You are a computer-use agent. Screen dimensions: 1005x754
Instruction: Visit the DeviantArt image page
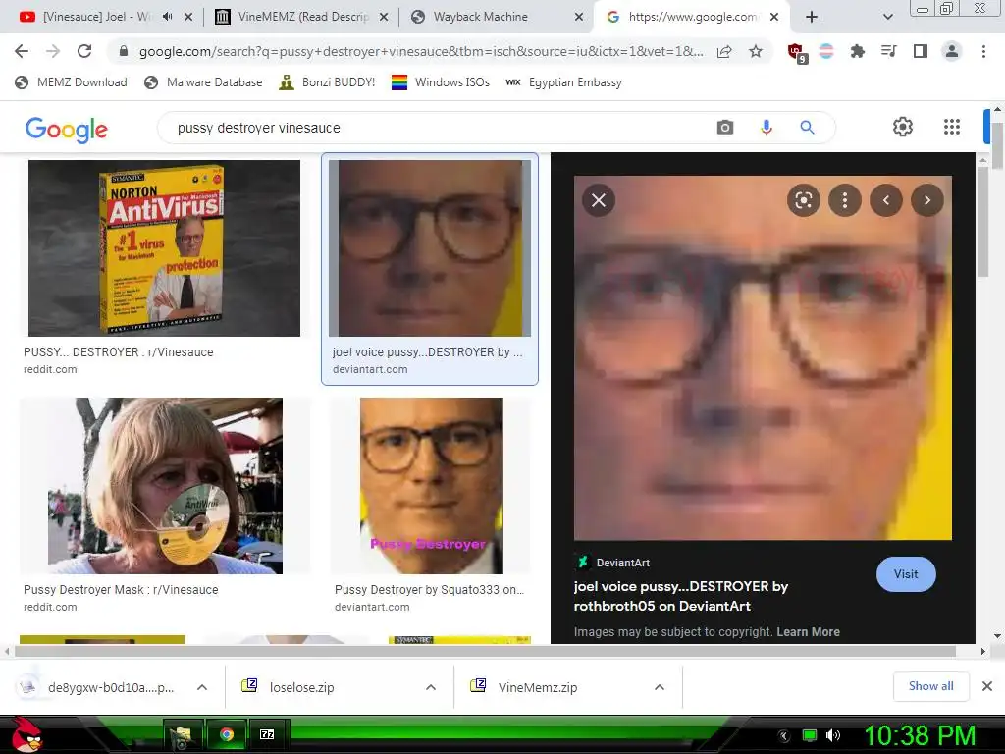[x=906, y=573]
